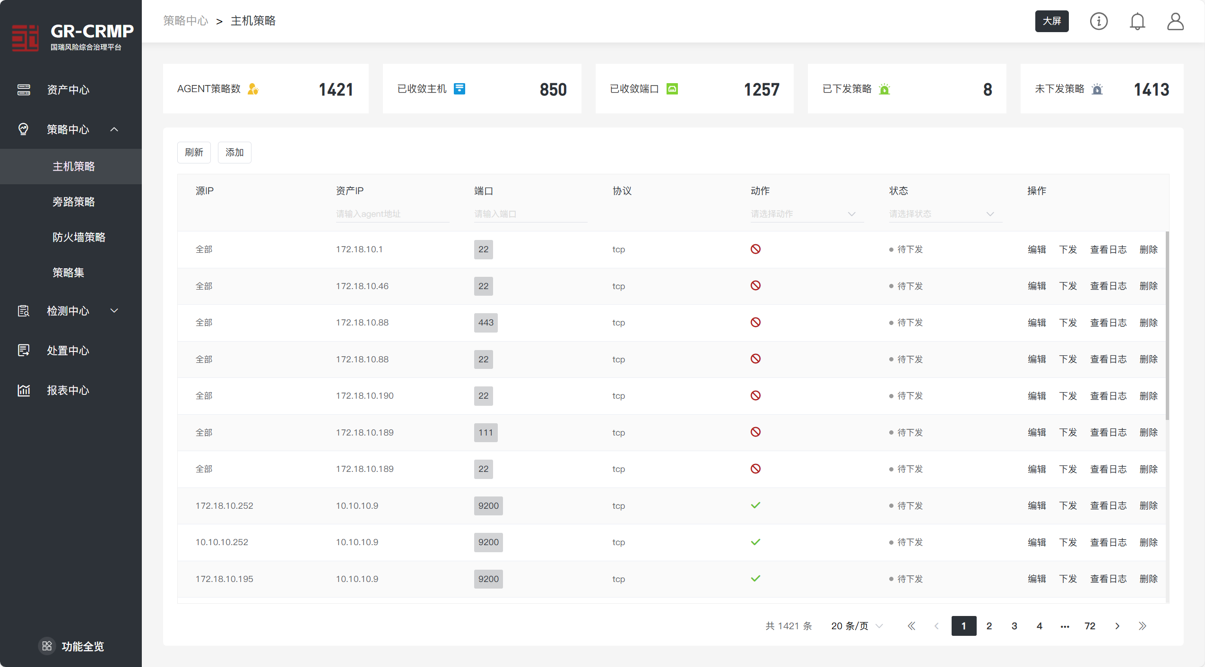
Task: Open the 请选择动作 dropdown filter
Action: point(806,214)
